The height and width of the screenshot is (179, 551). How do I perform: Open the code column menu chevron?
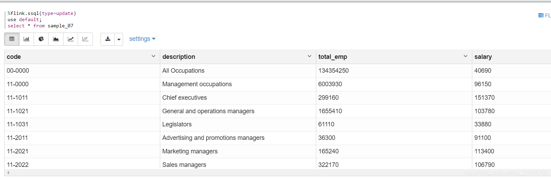point(154,56)
